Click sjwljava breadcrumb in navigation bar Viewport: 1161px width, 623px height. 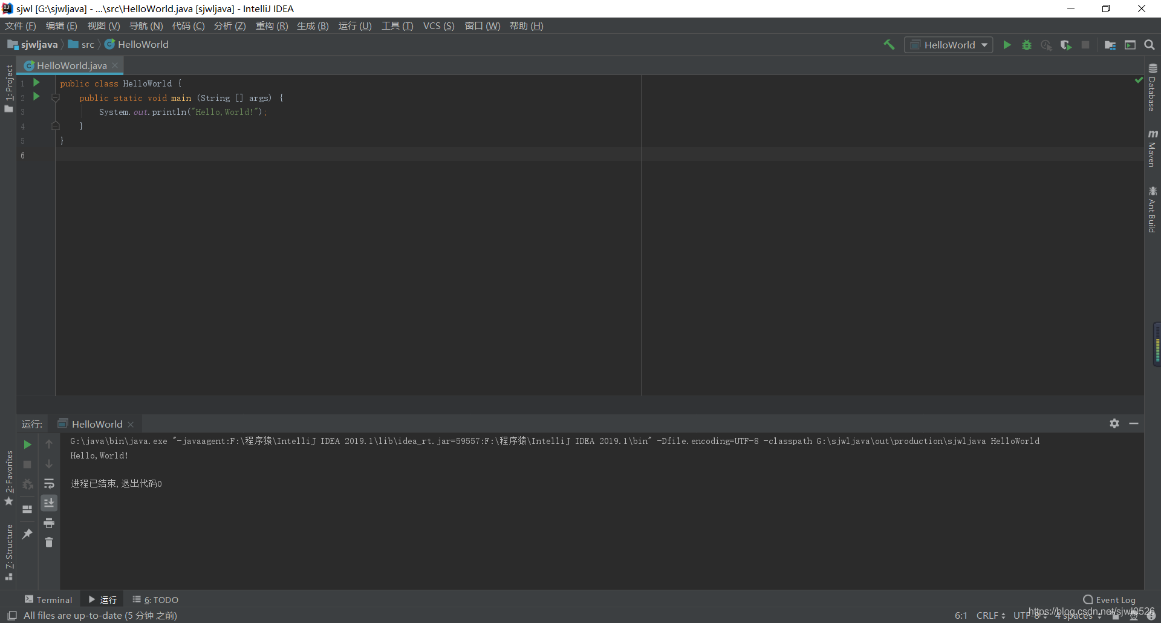pos(33,45)
